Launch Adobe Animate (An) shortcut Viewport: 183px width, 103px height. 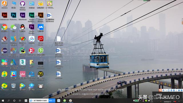point(5,15)
